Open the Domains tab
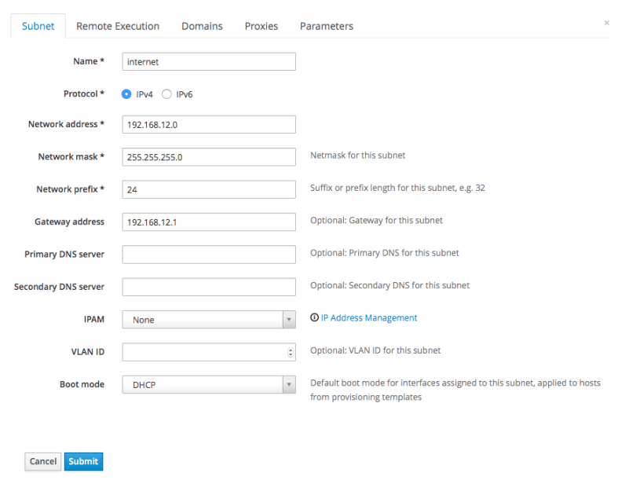618x480 pixels. coord(202,26)
